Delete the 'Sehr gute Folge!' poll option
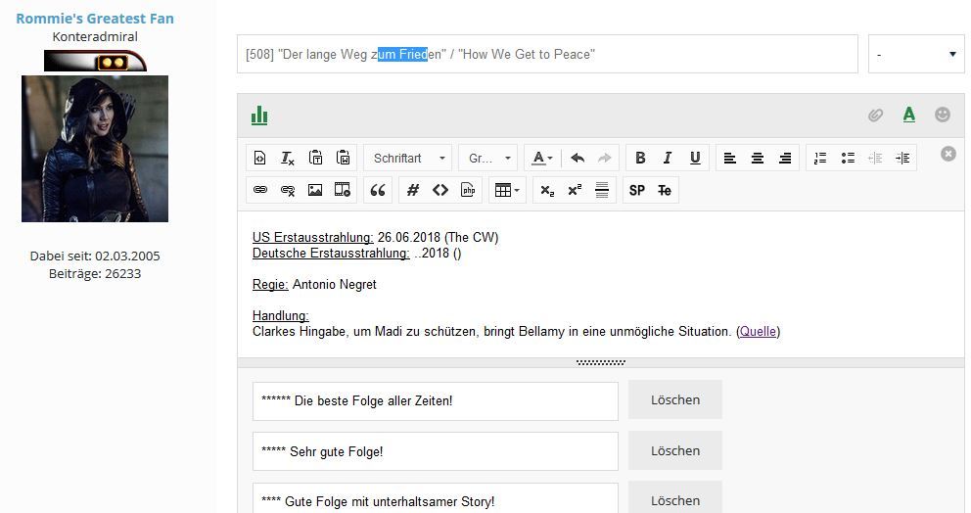 tap(674, 450)
